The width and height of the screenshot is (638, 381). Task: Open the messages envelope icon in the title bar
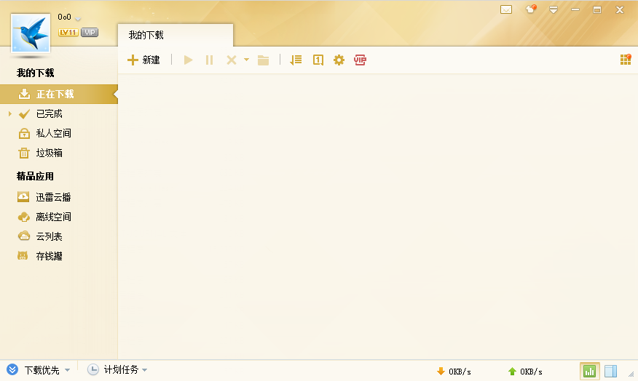click(x=506, y=9)
